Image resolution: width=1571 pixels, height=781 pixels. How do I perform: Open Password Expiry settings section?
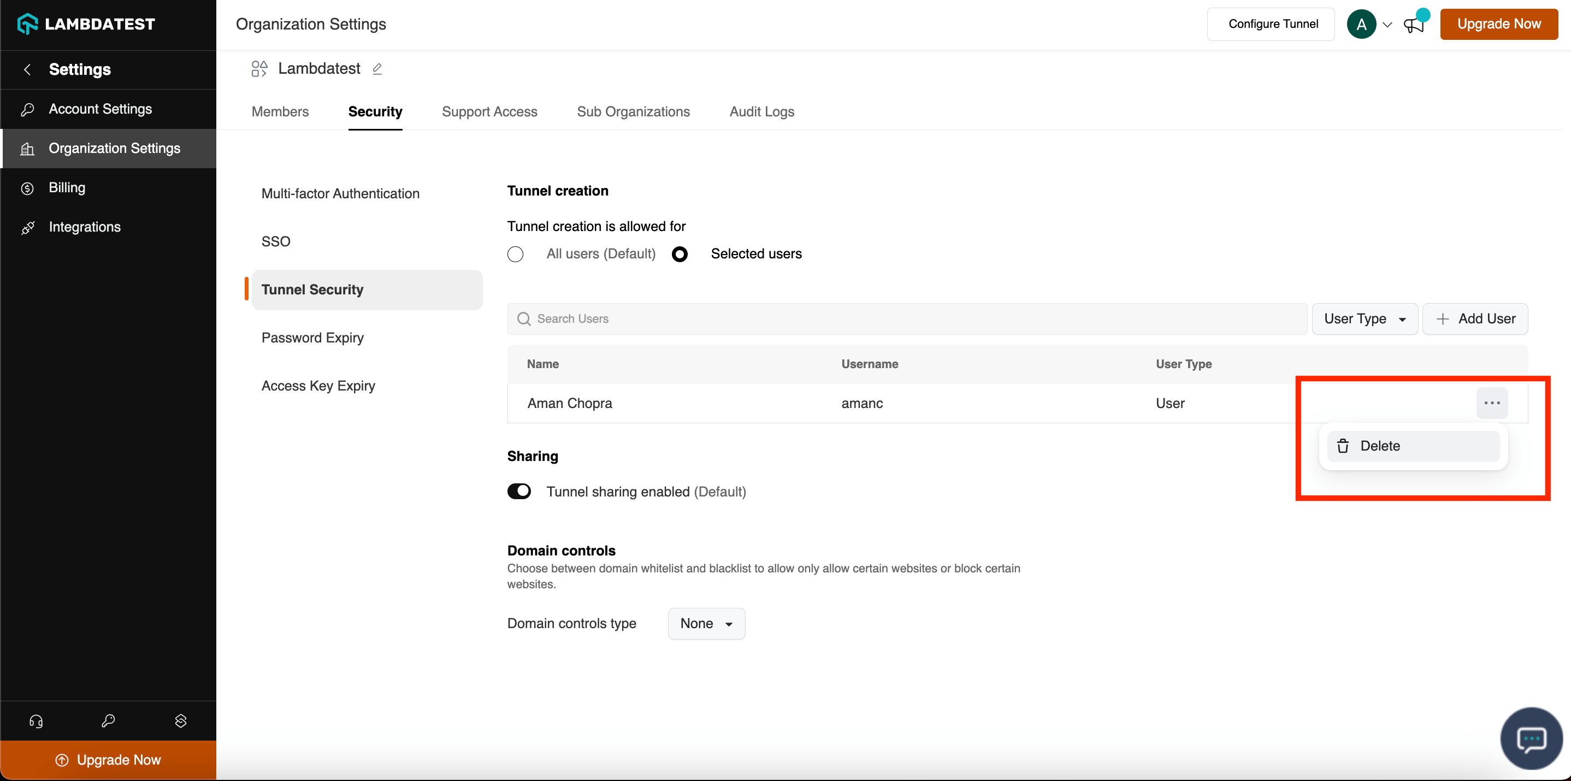click(312, 338)
